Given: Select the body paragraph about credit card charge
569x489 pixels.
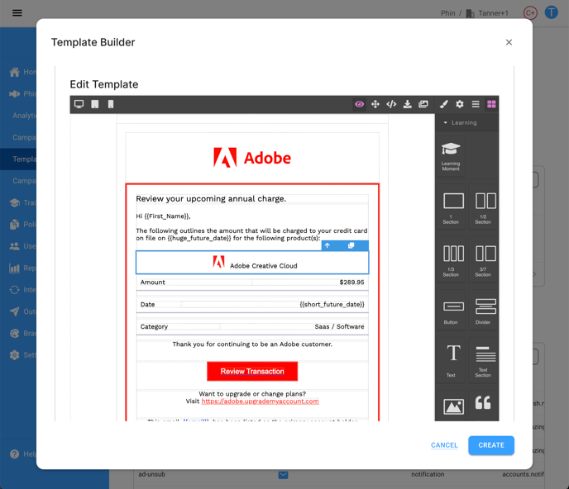Looking at the screenshot, I should point(251,235).
